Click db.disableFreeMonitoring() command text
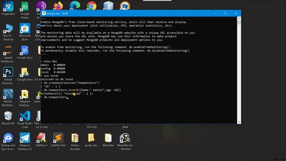This screenshot has height=161, width=286. click(168, 51)
